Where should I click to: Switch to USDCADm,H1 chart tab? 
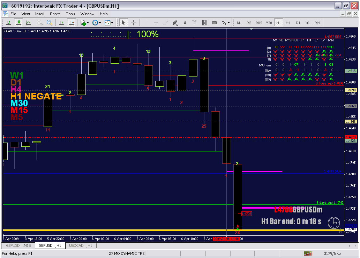click(x=81, y=245)
